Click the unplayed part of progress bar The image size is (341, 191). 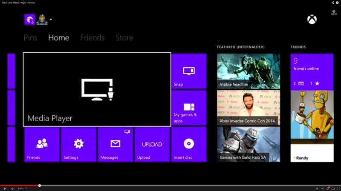click(x=191, y=185)
